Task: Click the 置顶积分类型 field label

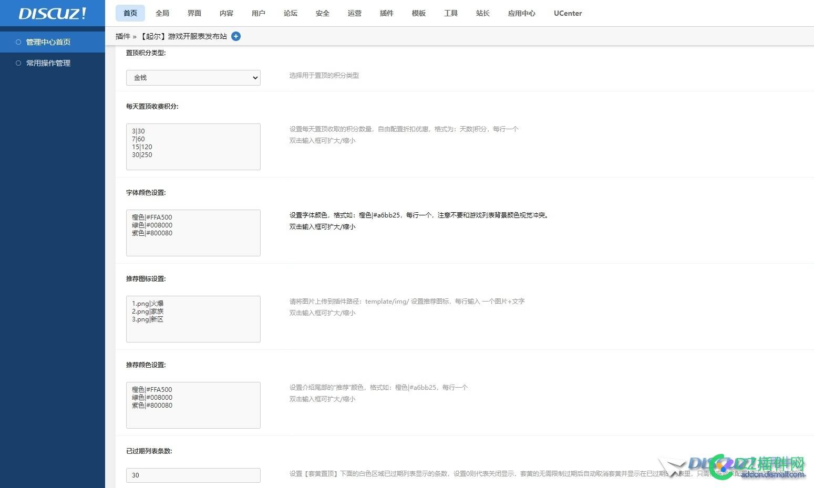Action: coord(146,53)
